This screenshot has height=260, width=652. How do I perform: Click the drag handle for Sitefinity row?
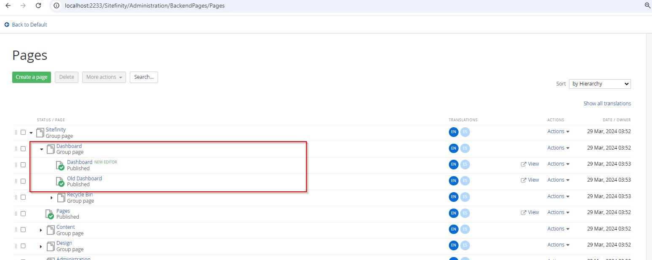point(16,132)
